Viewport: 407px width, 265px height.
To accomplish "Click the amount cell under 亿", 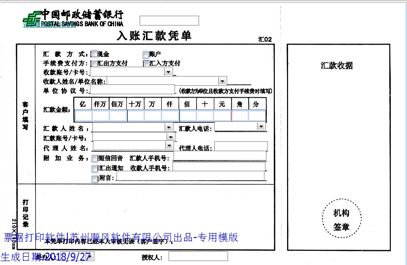I will [83, 116].
